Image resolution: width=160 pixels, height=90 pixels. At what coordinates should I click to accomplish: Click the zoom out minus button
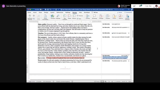click(x=115, y=81)
